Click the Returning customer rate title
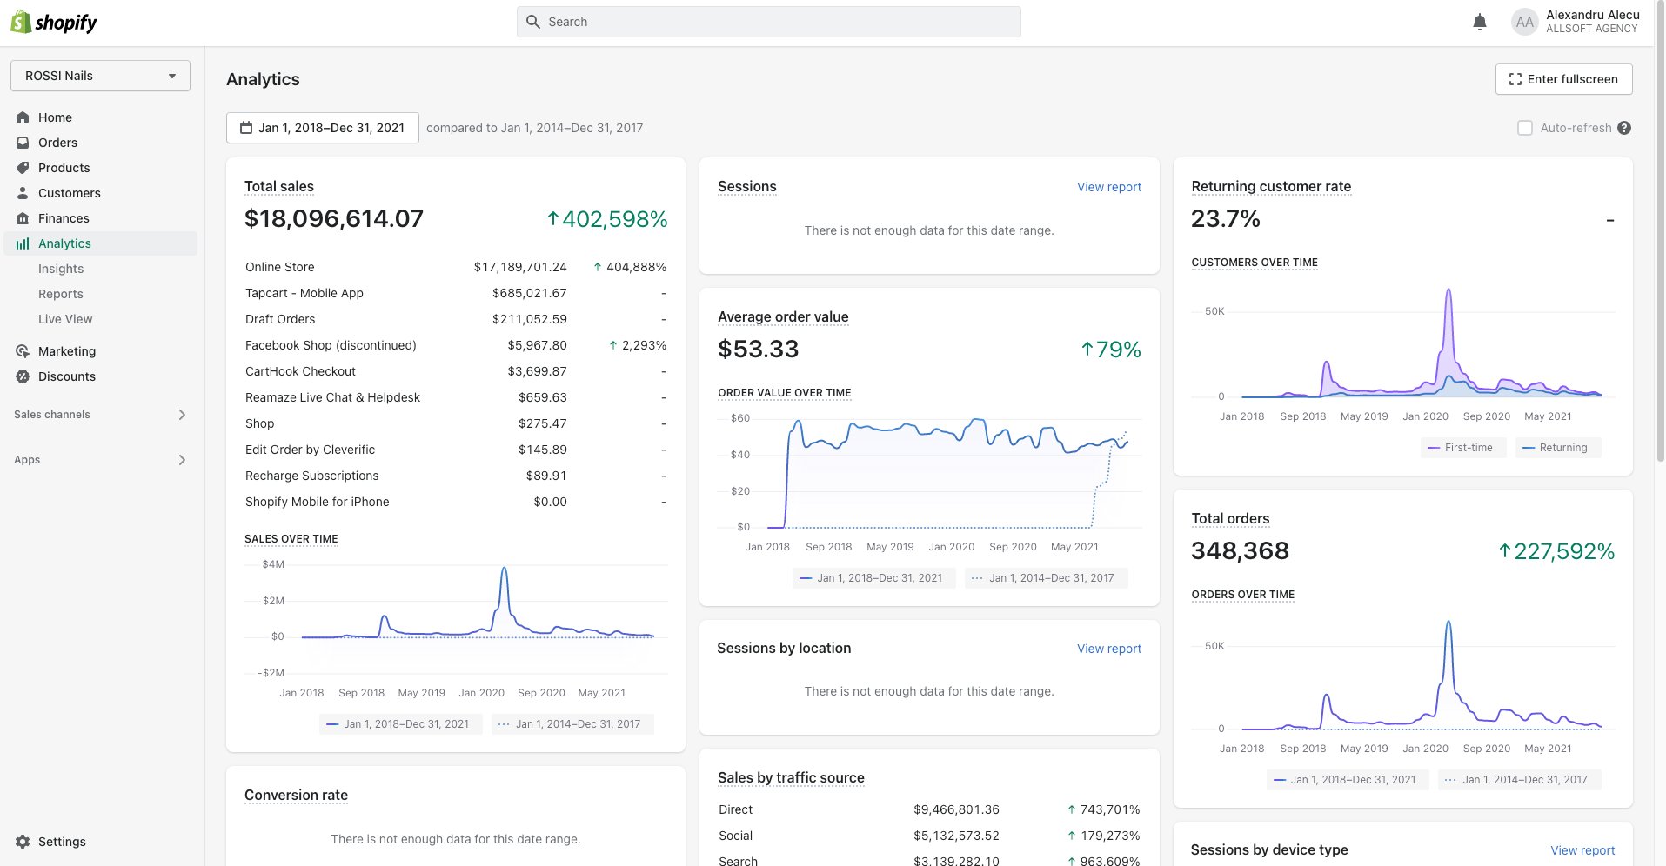 tap(1271, 186)
